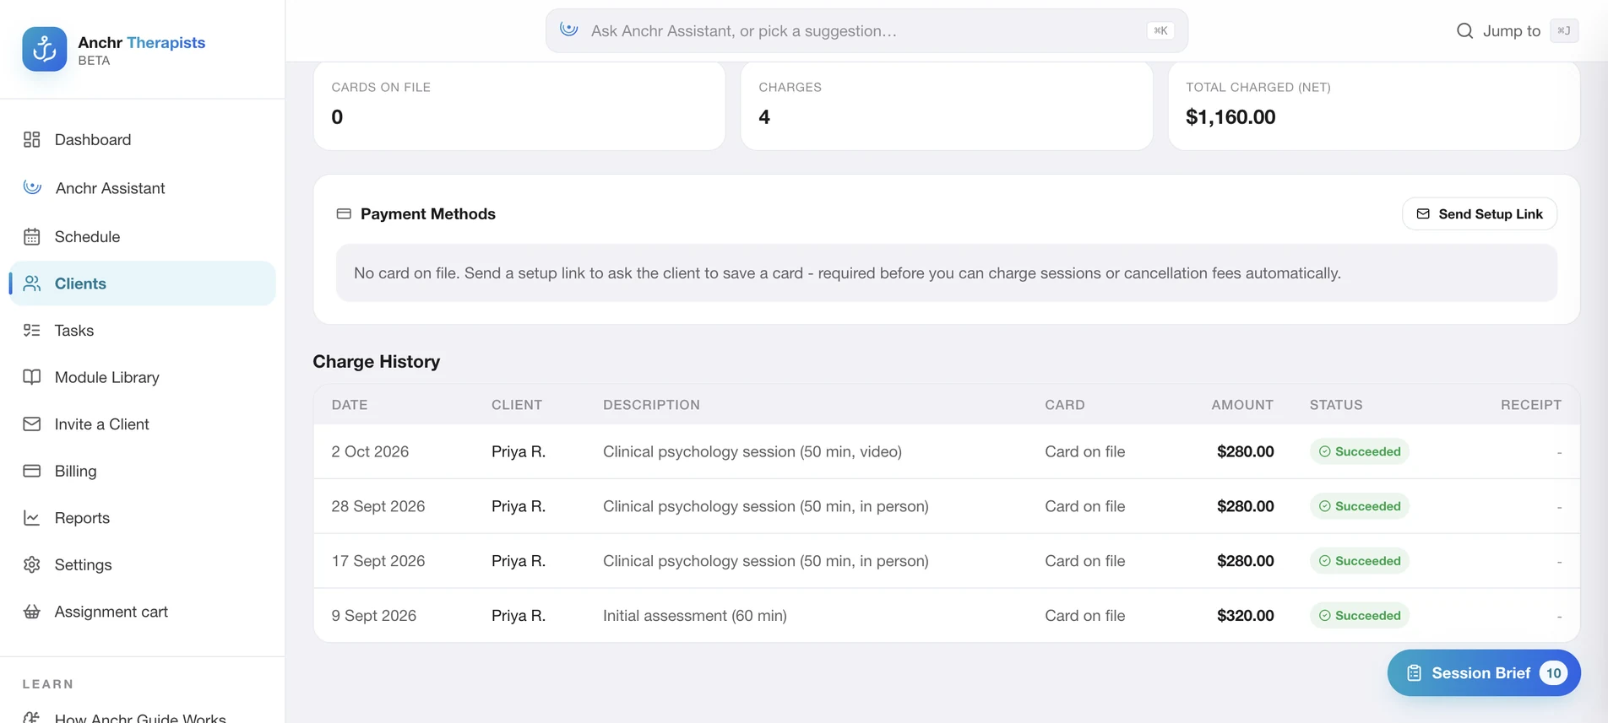Click the Anchr anchor logo icon
The width and height of the screenshot is (1608, 723).
(x=45, y=49)
